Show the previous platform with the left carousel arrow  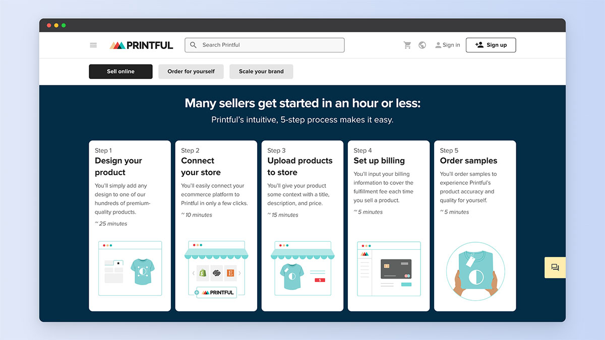pos(194,273)
